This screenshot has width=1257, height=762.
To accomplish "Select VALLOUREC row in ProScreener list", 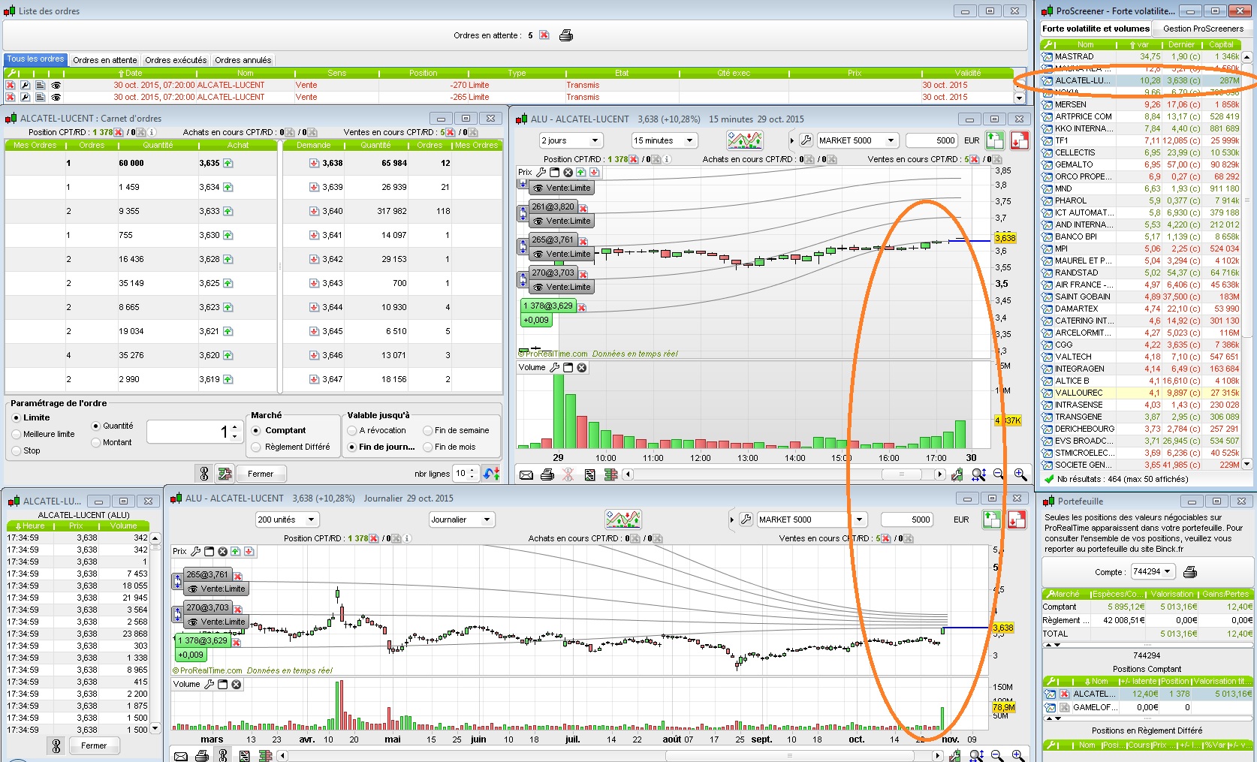I will [x=1141, y=393].
